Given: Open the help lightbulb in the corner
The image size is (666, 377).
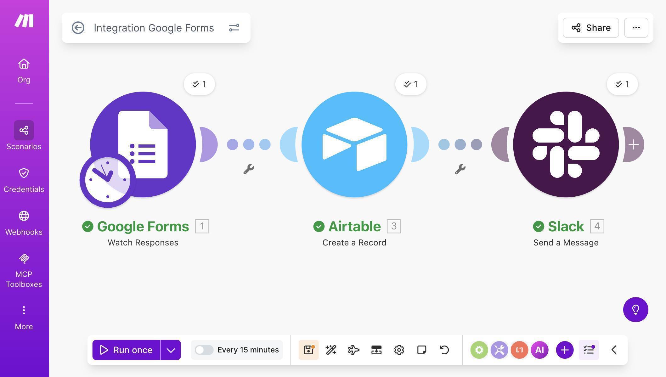Looking at the screenshot, I should [x=636, y=310].
